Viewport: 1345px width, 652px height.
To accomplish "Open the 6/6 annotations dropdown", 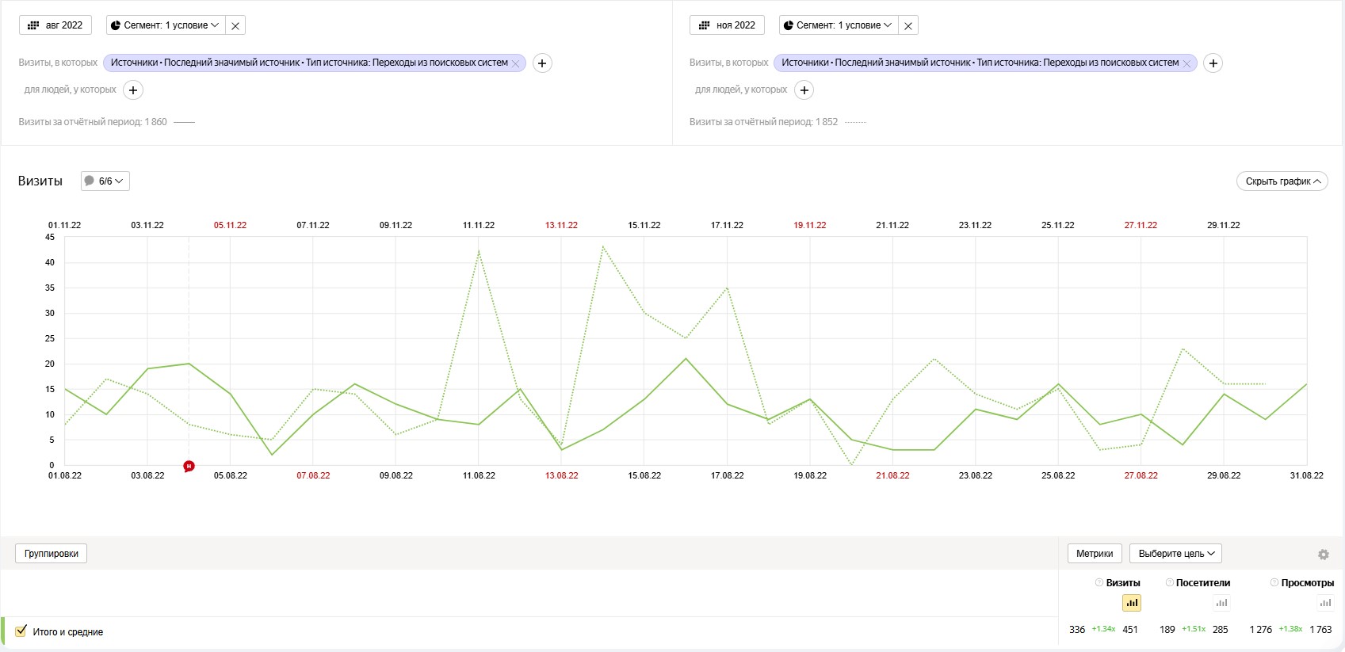I will click(105, 181).
